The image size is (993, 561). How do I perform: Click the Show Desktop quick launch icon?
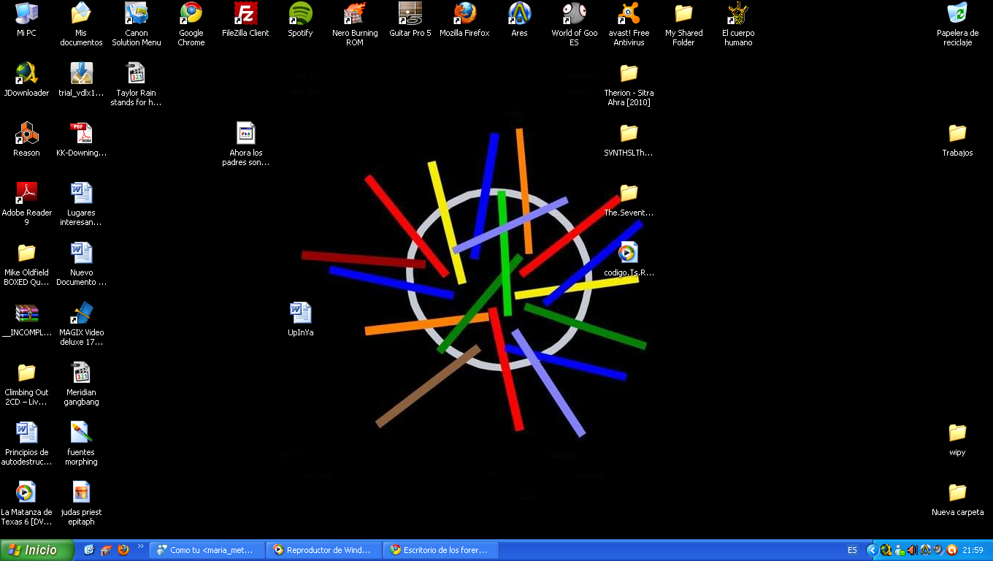(89, 550)
